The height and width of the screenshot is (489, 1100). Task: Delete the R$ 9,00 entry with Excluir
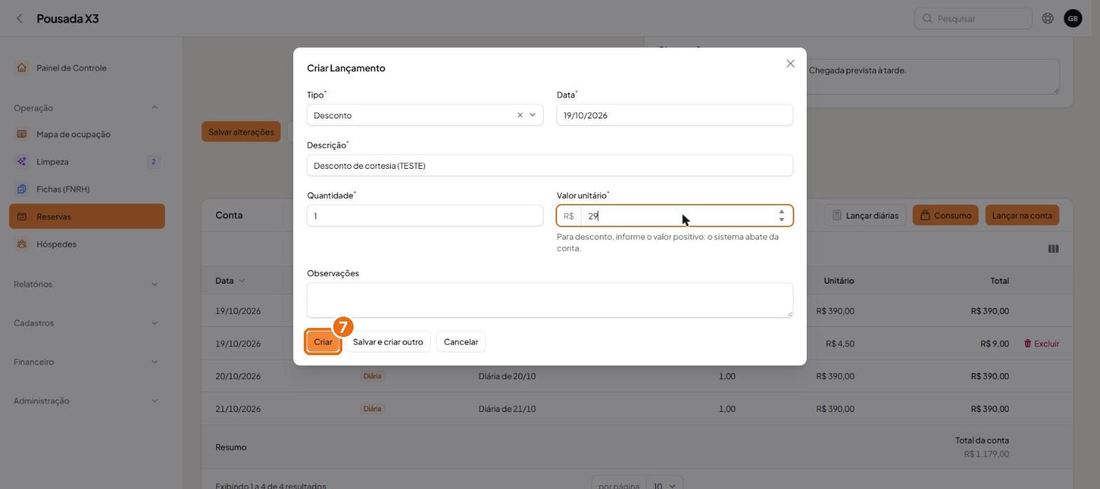pyautogui.click(x=1041, y=343)
